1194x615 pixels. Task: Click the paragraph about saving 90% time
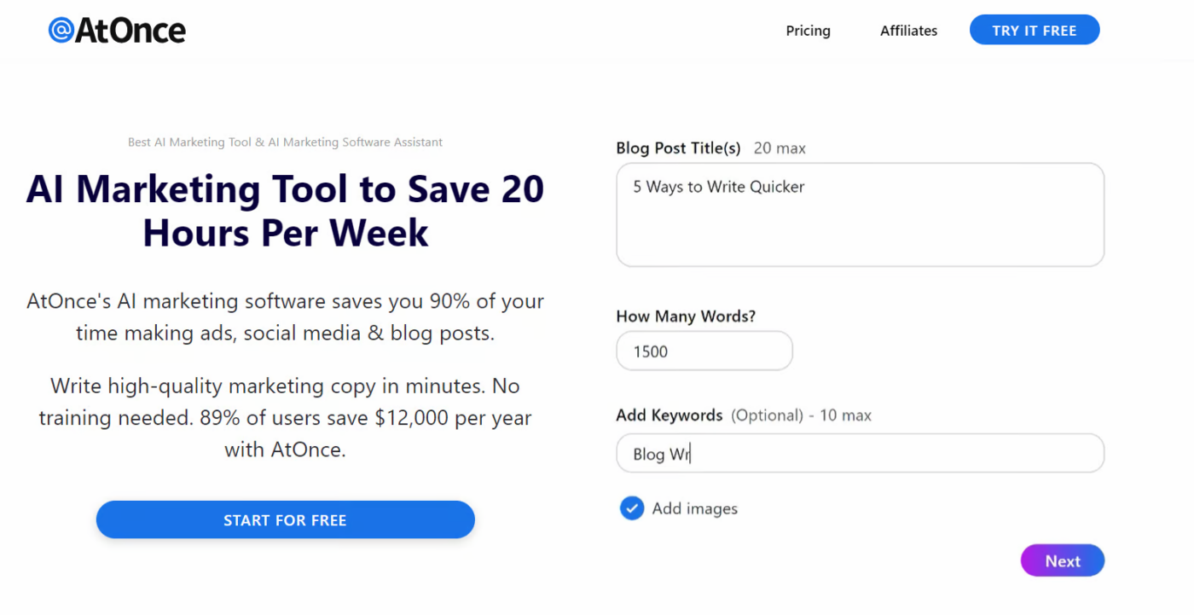(x=285, y=317)
